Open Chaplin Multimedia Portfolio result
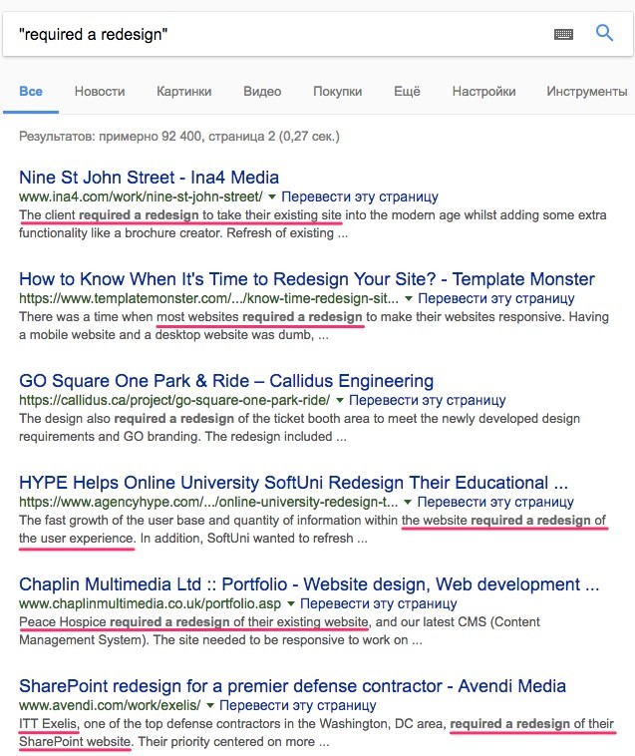 click(x=309, y=584)
